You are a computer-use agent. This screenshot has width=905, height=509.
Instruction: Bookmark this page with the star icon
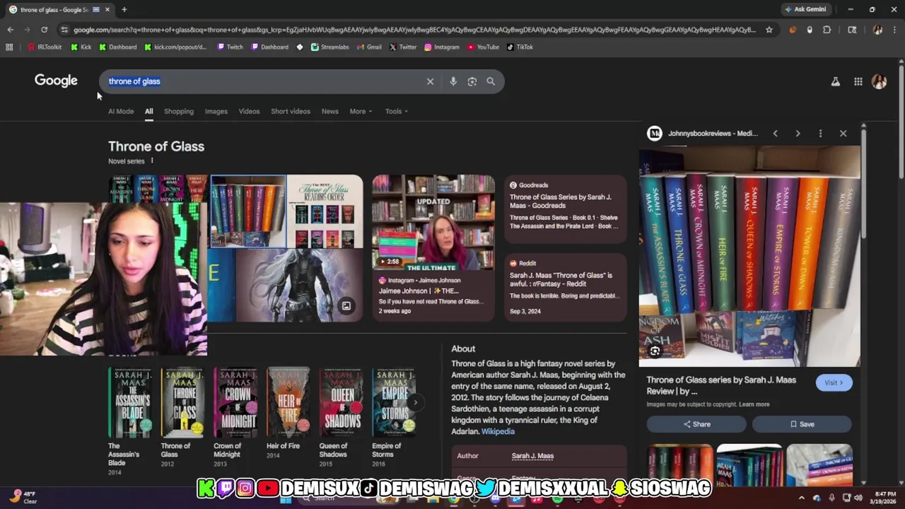coord(769,30)
